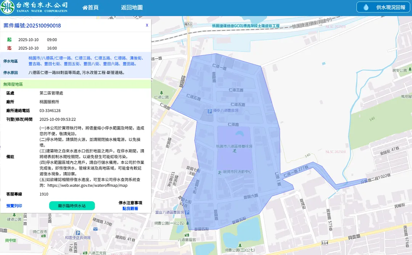Image resolution: width=412 pixels, height=255 pixels.
Task: Click 第二區管理處 value
Action: coord(51,93)
